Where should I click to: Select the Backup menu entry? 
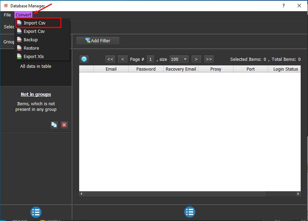pyautogui.click(x=42, y=40)
